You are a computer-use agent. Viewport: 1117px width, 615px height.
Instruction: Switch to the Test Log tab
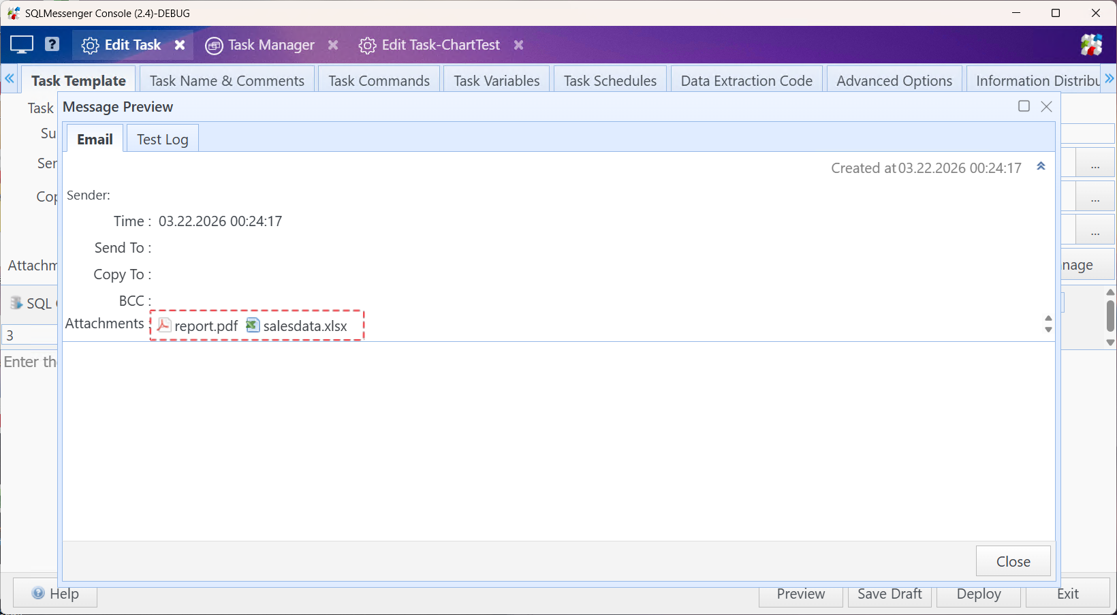[162, 139]
